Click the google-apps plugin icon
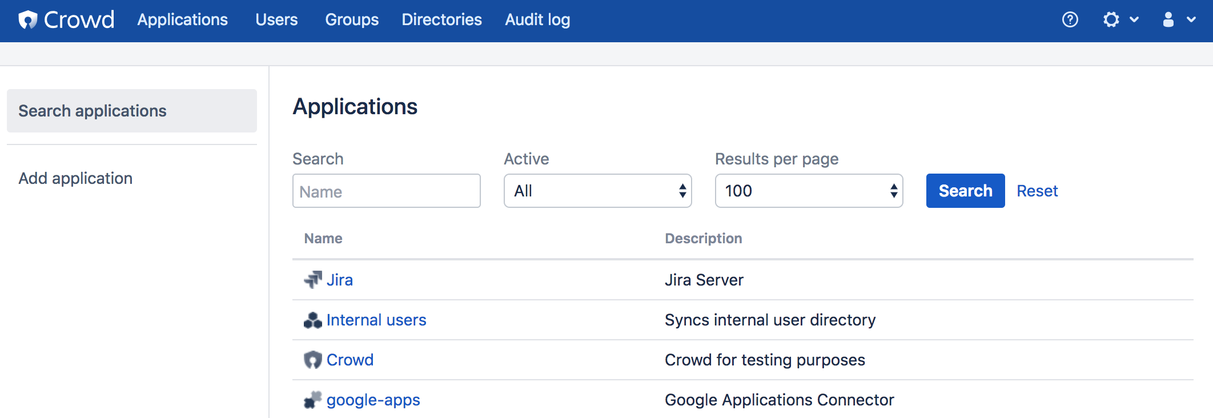 tap(313, 400)
